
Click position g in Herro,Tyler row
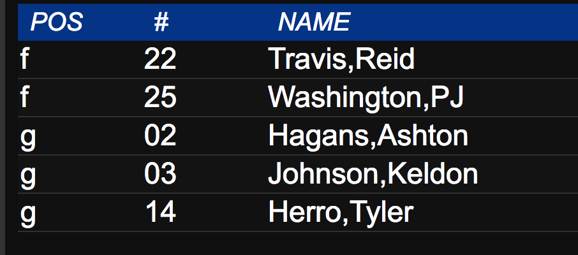coord(28,215)
